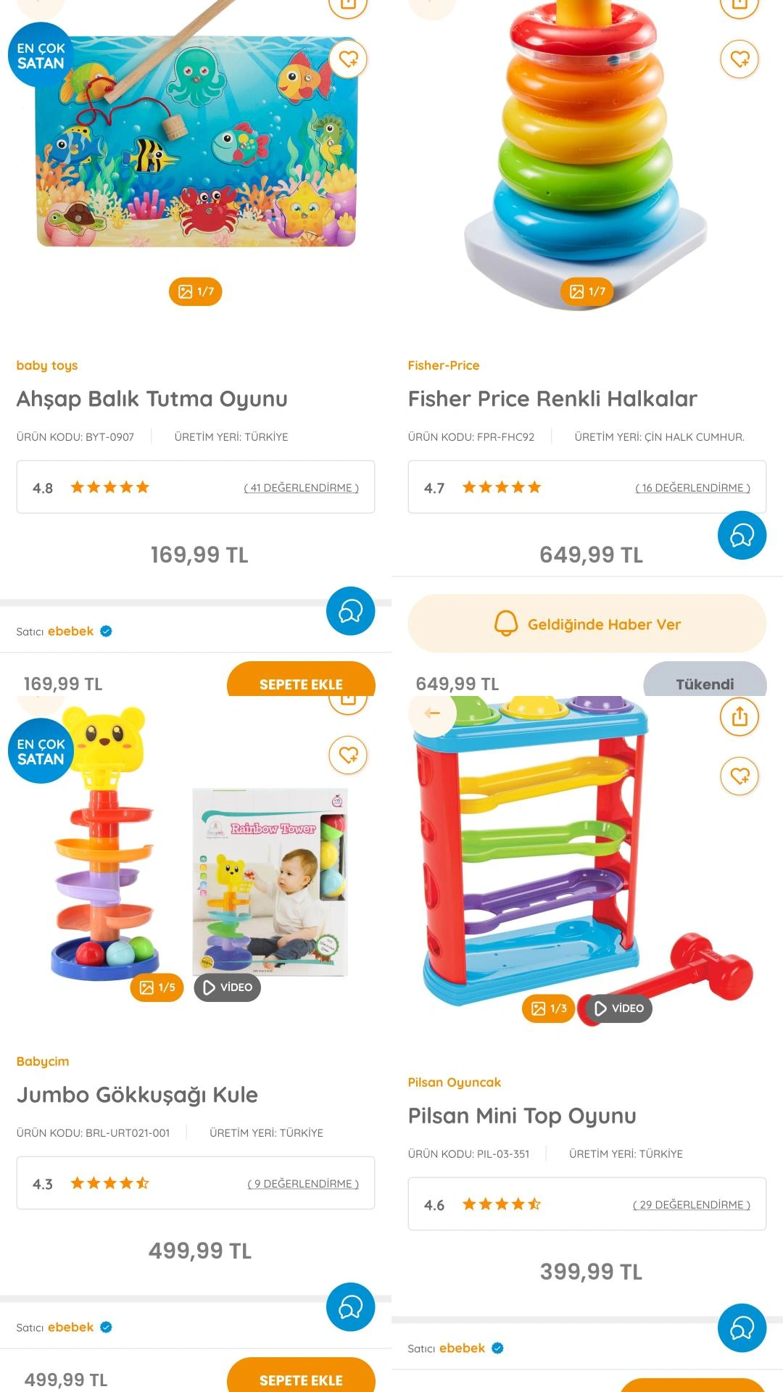The image size is (783, 1392).
Task: Play VIDEO for Pilsan Mini Top Oyunu
Action: (618, 1008)
